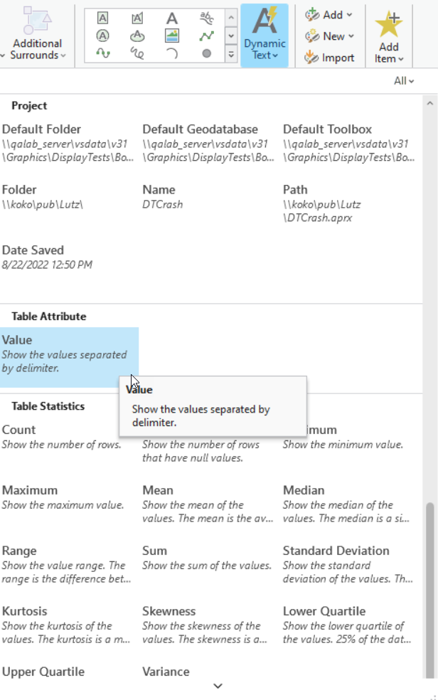Choose the point graphic tool
Viewport: 438px width, 700px height.
tap(206, 53)
